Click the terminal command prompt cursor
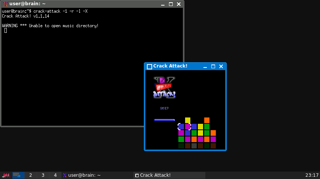This screenshot has height=179, width=320. 6,31
